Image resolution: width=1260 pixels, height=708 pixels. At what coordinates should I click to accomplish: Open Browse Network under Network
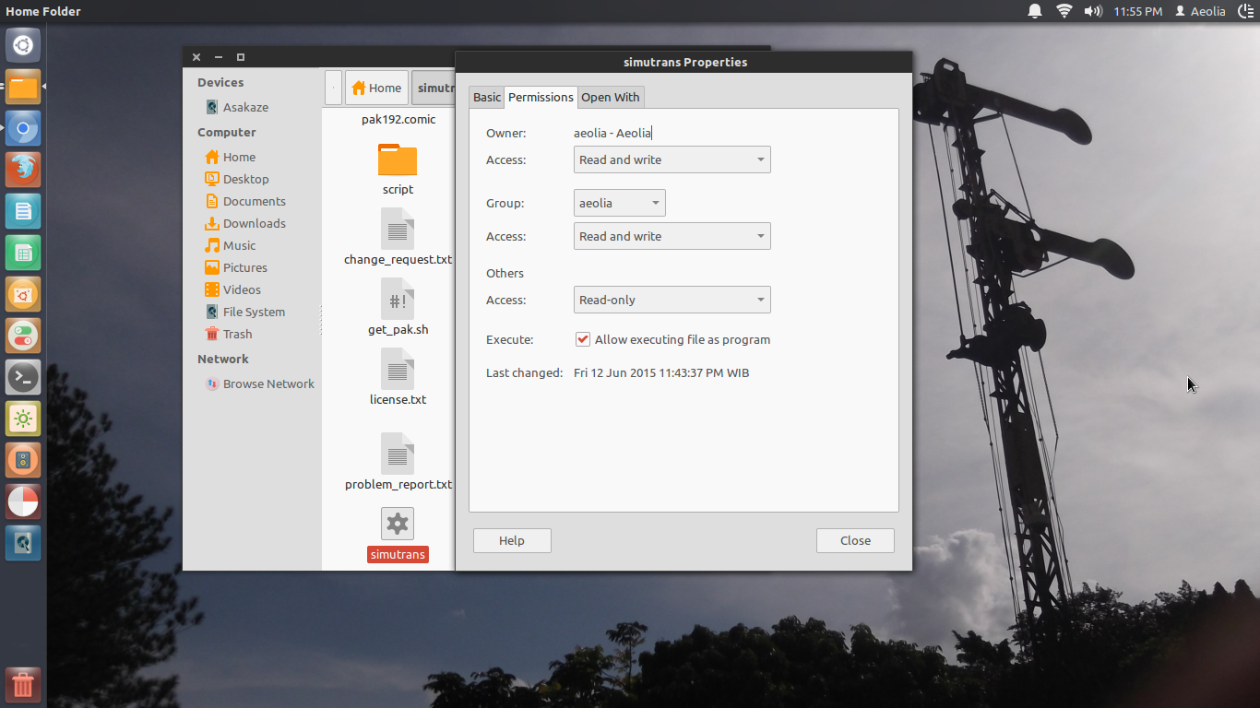[x=267, y=383]
